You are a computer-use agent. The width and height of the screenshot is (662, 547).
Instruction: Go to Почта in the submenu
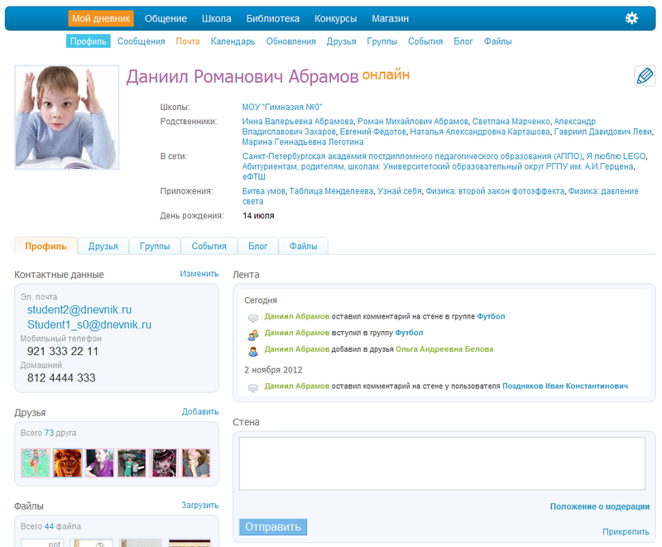point(188,41)
